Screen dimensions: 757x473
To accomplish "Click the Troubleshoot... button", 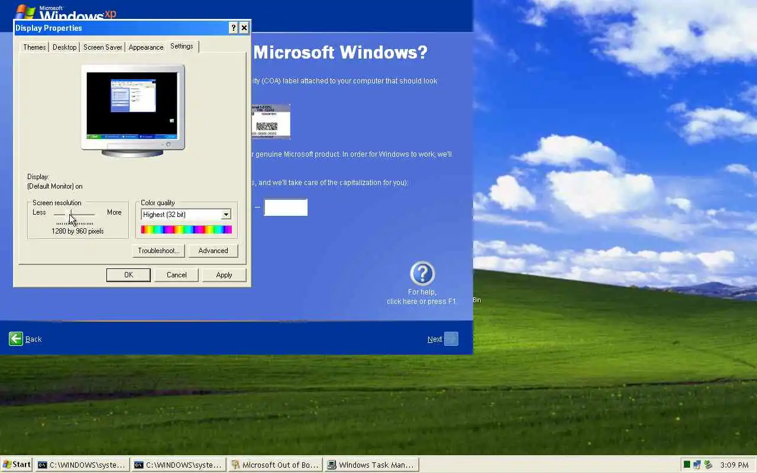I will click(x=158, y=251).
